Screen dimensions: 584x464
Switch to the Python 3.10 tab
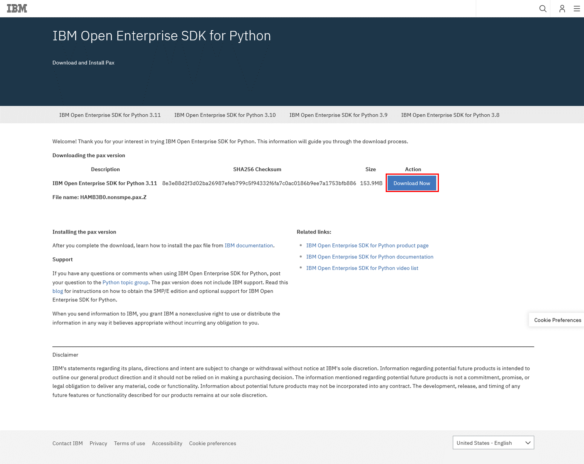225,115
